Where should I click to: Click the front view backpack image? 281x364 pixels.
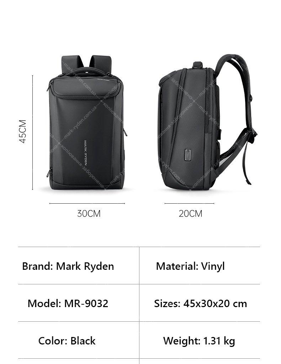[x=86, y=122]
